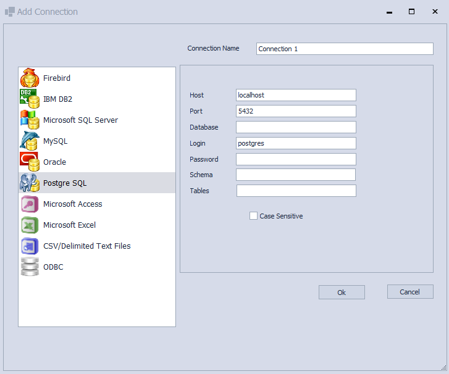Pick the CSV/Delimited Text Files icon
This screenshot has height=374, width=449.
30,246
